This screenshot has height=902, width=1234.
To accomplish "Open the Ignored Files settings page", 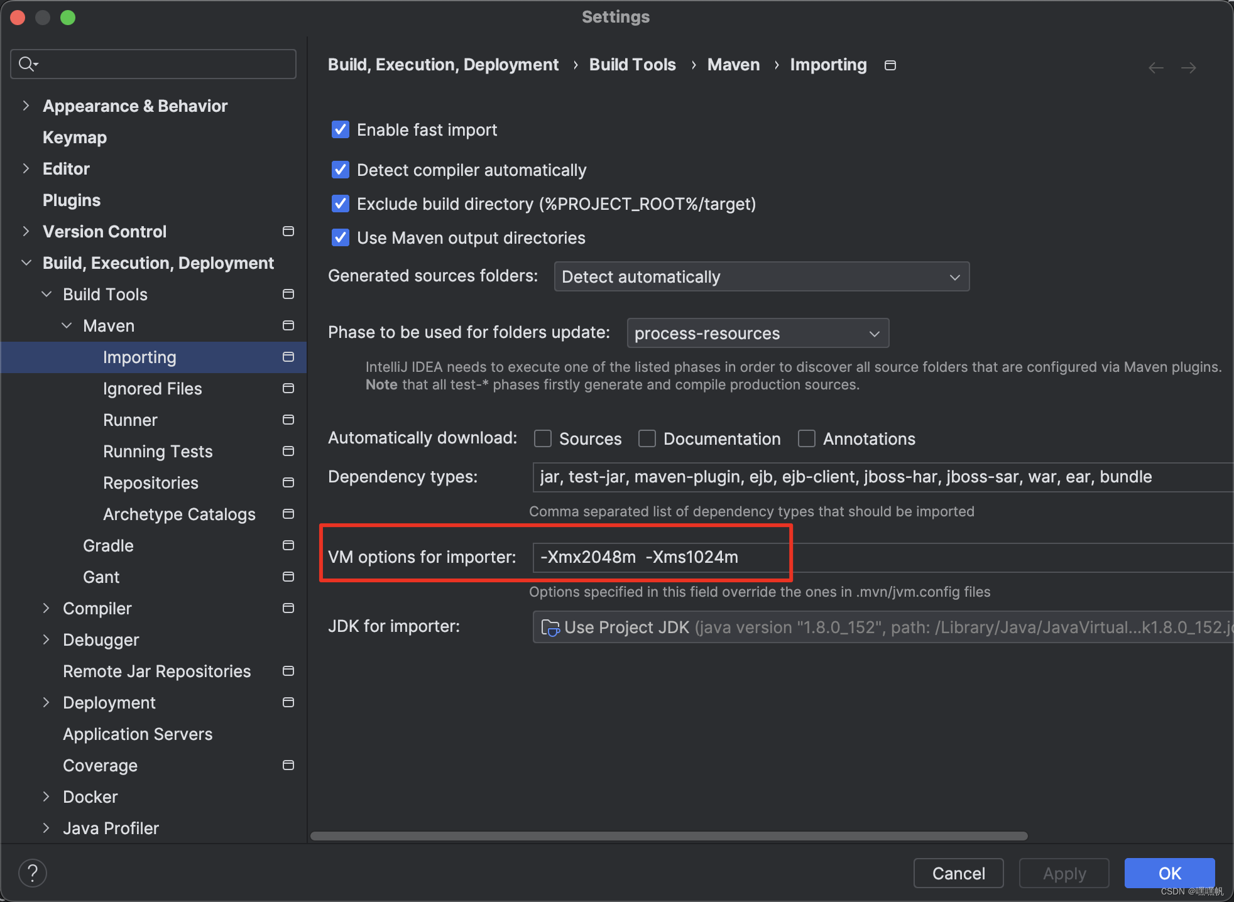I will 151,388.
